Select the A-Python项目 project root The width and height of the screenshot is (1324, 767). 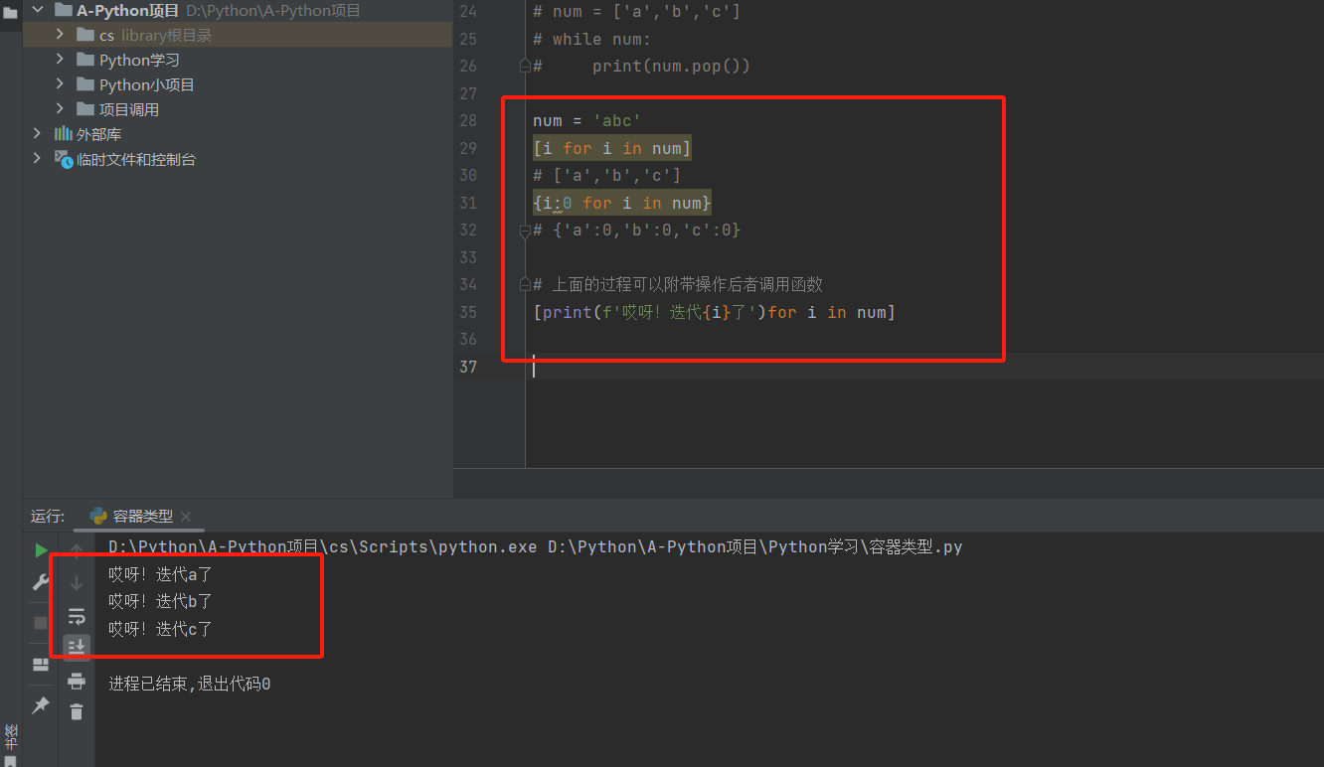coord(128,10)
